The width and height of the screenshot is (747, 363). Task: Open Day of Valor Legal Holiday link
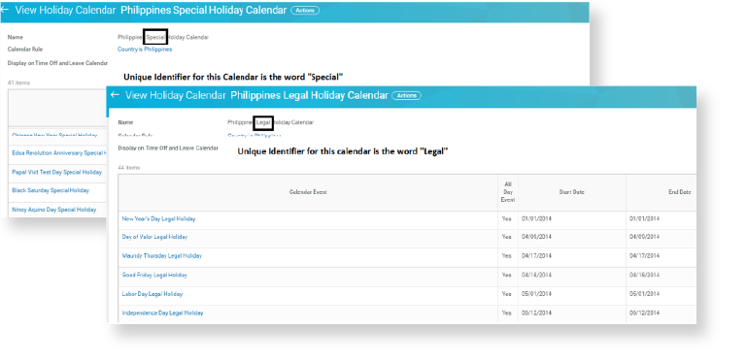(x=154, y=237)
